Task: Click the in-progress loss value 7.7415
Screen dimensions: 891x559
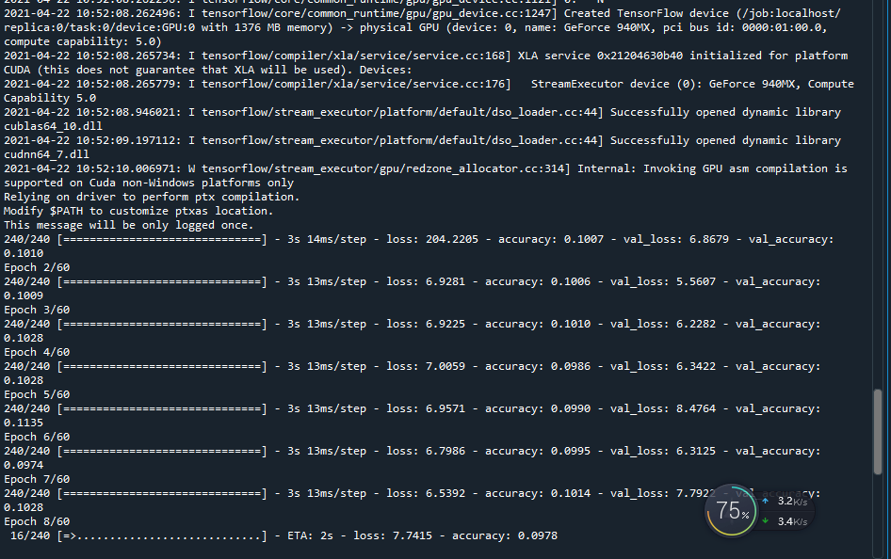Action: 413,535
